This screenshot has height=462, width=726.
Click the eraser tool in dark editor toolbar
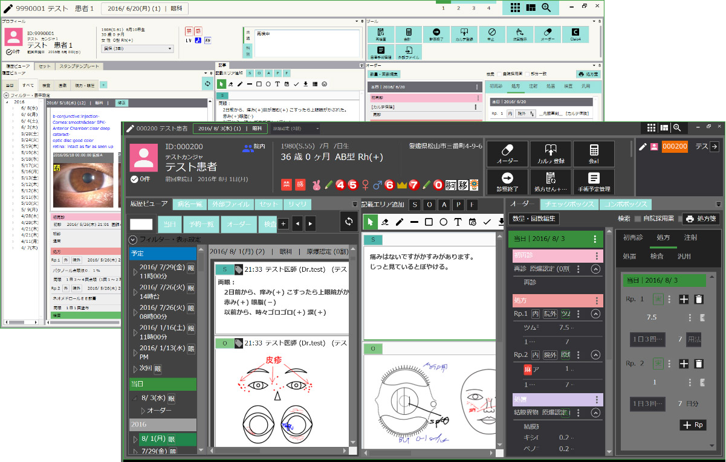384,222
